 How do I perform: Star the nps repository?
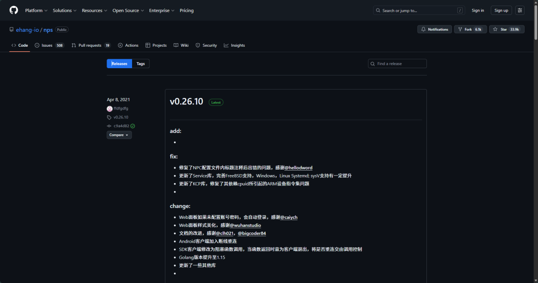[x=506, y=29]
